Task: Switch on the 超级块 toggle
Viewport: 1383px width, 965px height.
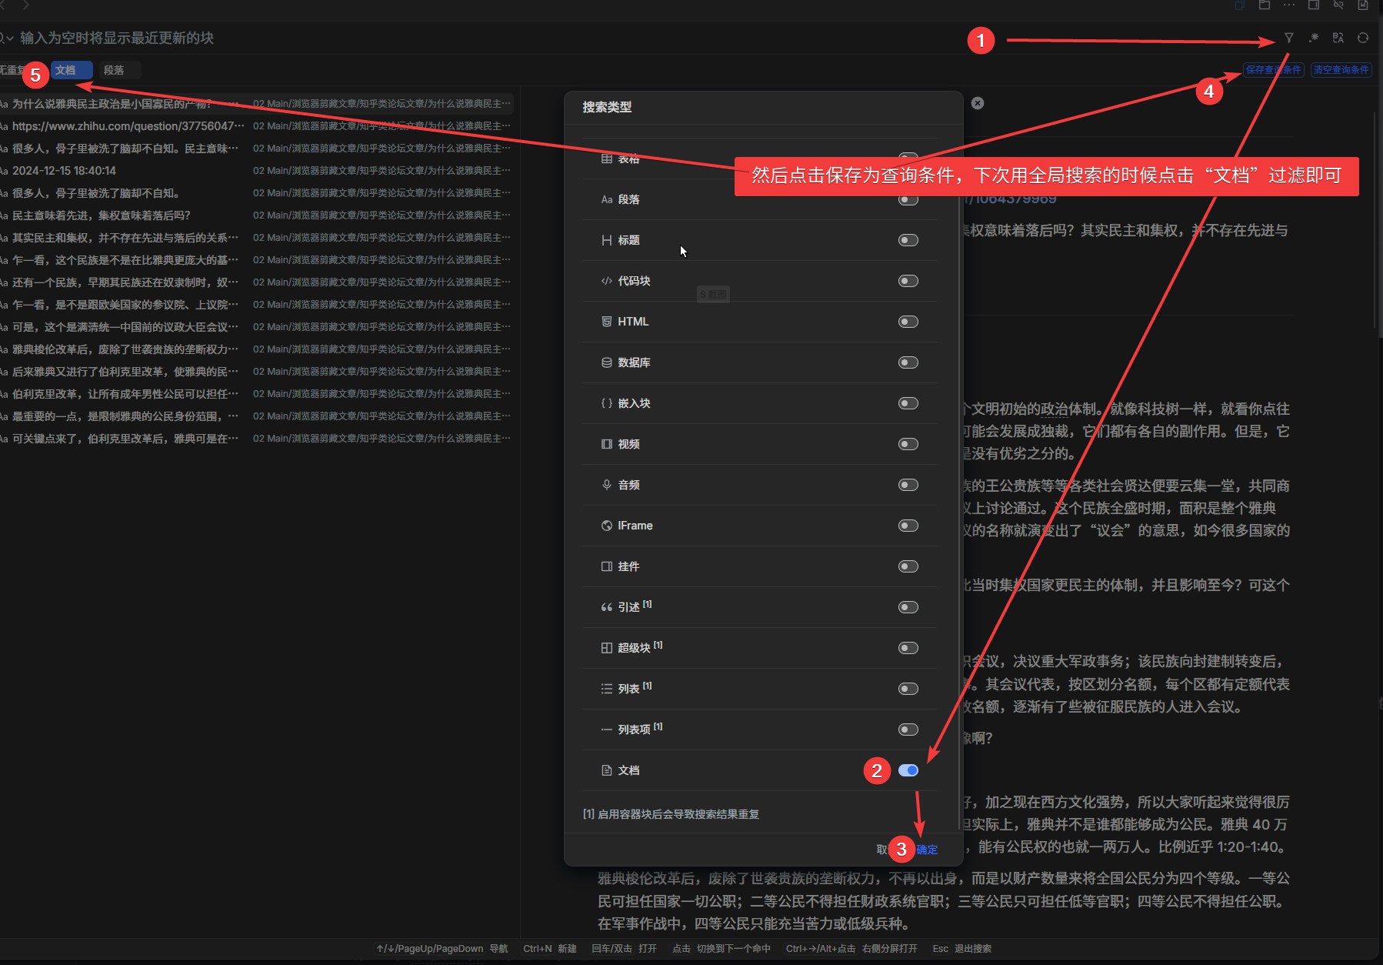Action: pos(908,648)
